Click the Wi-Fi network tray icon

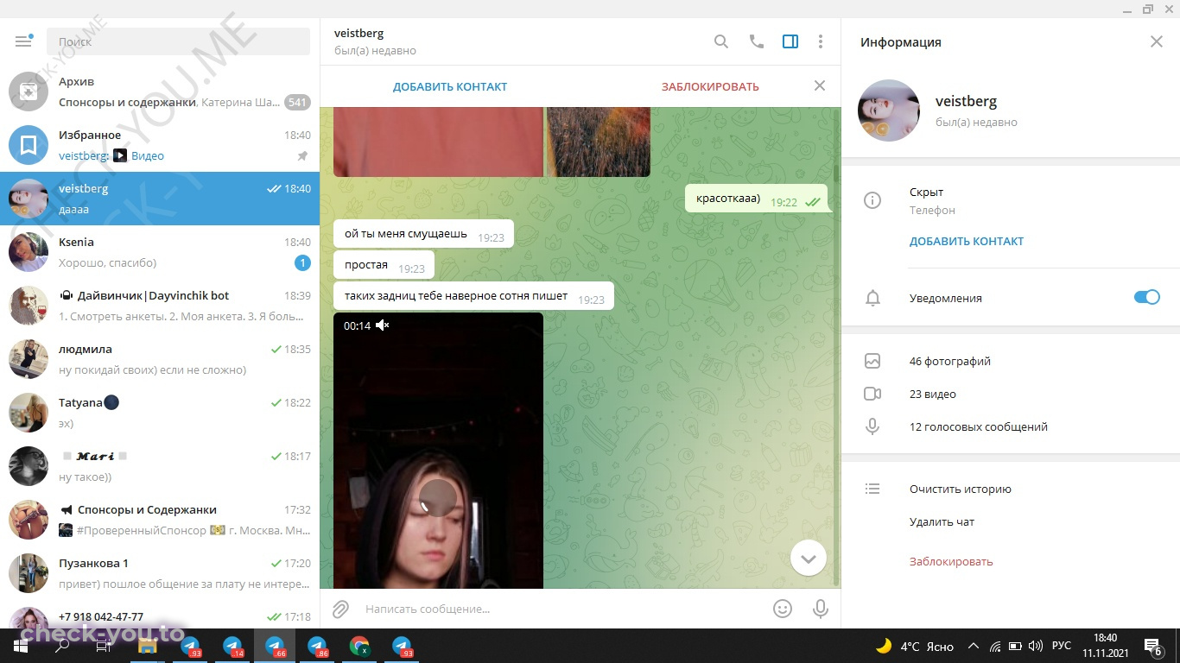pos(995,646)
